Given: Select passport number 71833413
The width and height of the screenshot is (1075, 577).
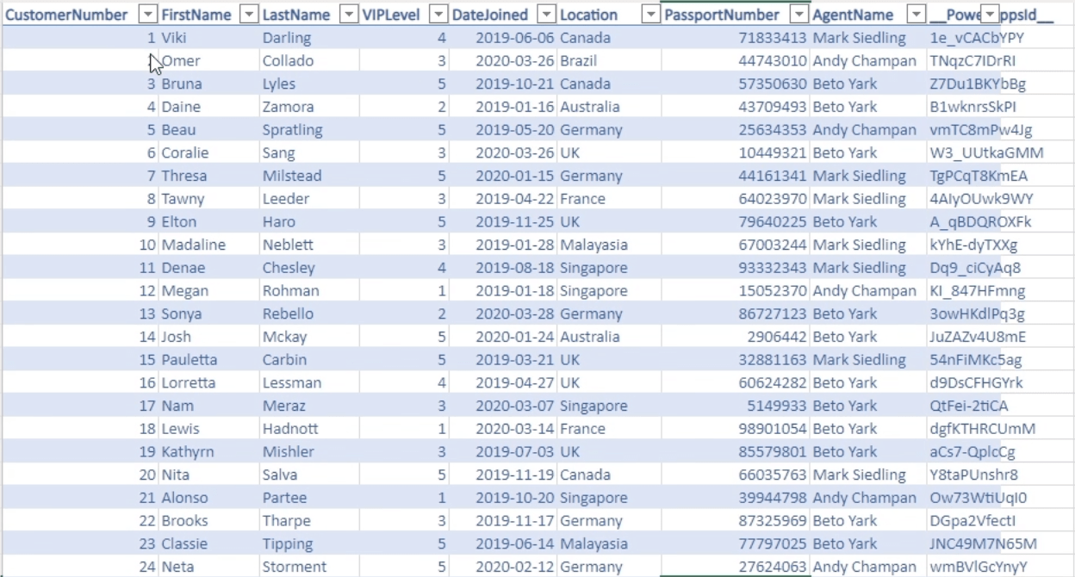Looking at the screenshot, I should [x=736, y=38].
